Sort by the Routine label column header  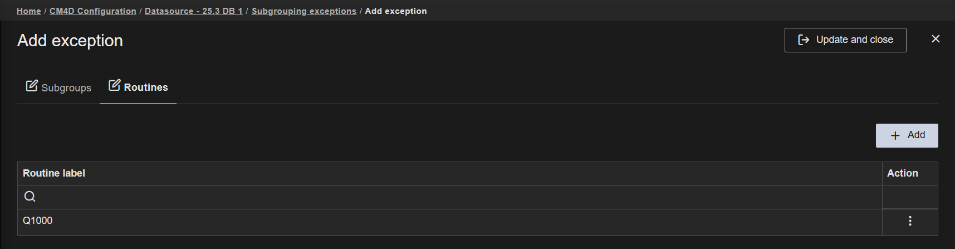(54, 173)
